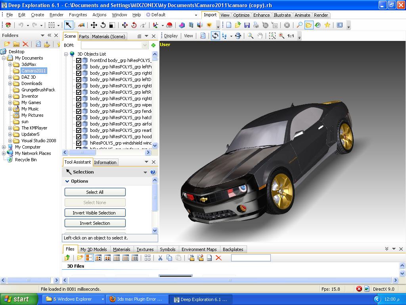Click the Files panel search input field

coord(251,258)
